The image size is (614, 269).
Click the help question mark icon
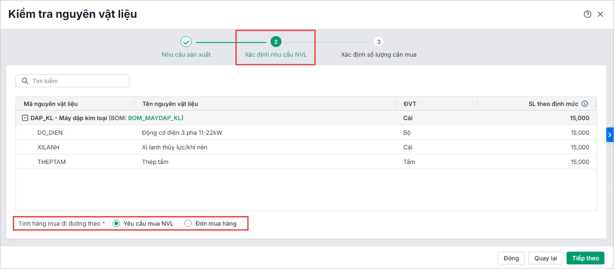[587, 14]
